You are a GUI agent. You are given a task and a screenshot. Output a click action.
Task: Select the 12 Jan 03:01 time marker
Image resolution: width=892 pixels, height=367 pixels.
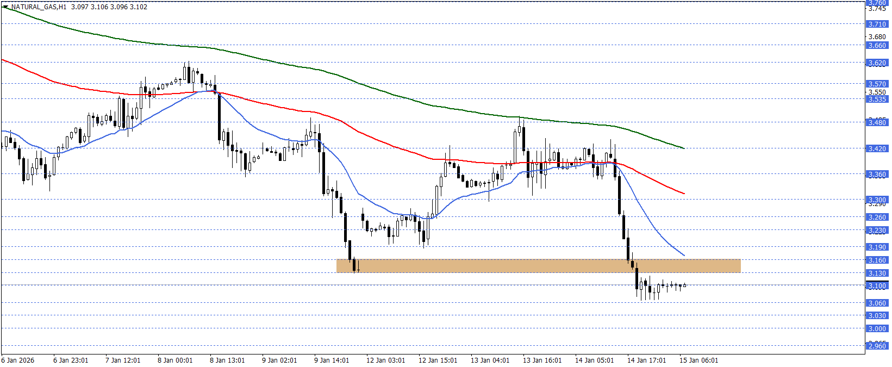[x=385, y=360]
